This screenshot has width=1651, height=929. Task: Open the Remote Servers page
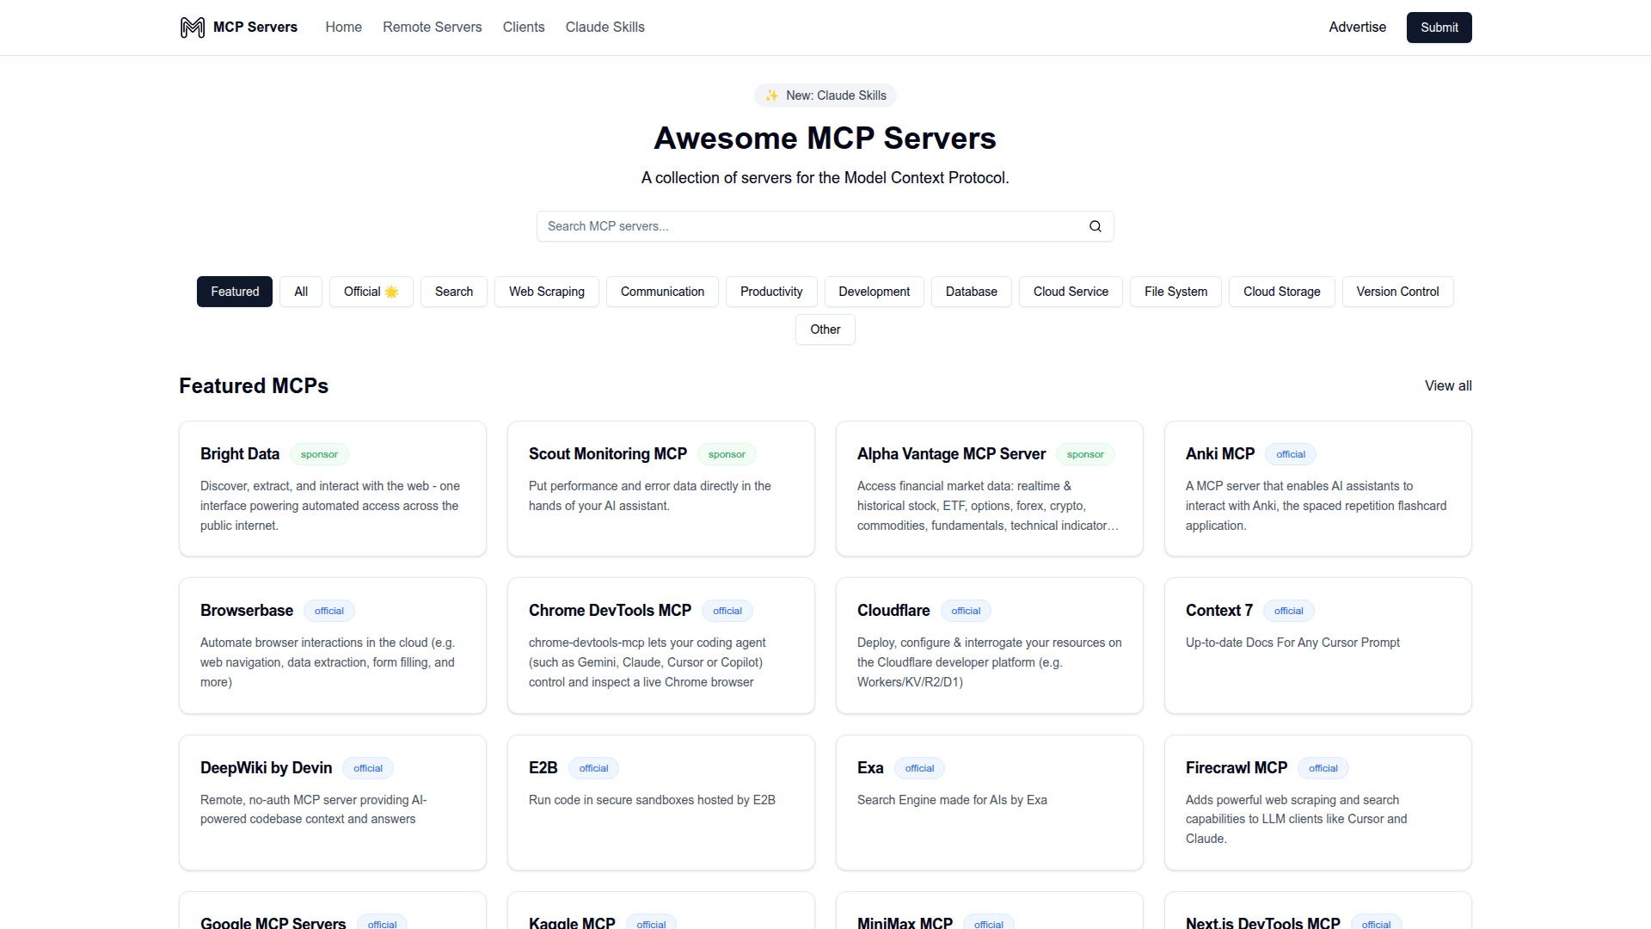point(432,27)
